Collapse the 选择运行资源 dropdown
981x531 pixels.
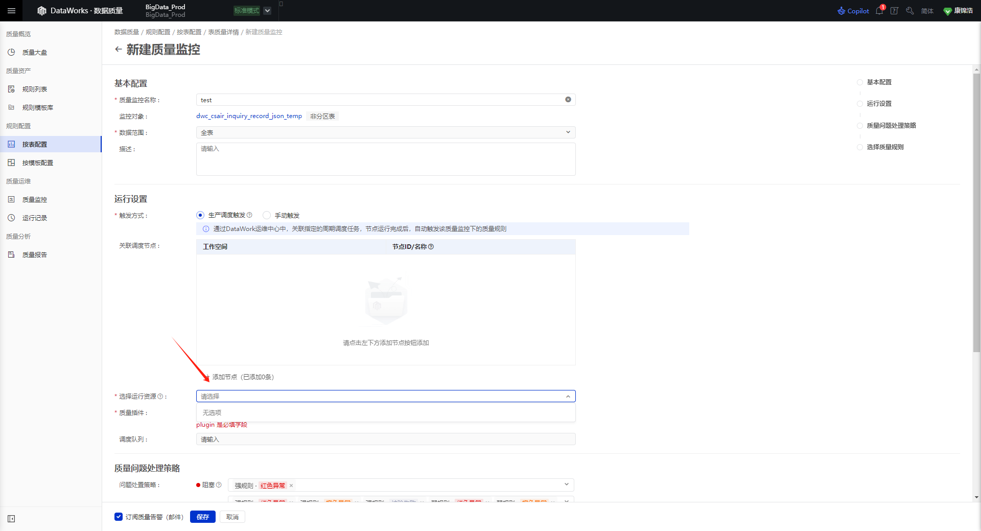(568, 397)
